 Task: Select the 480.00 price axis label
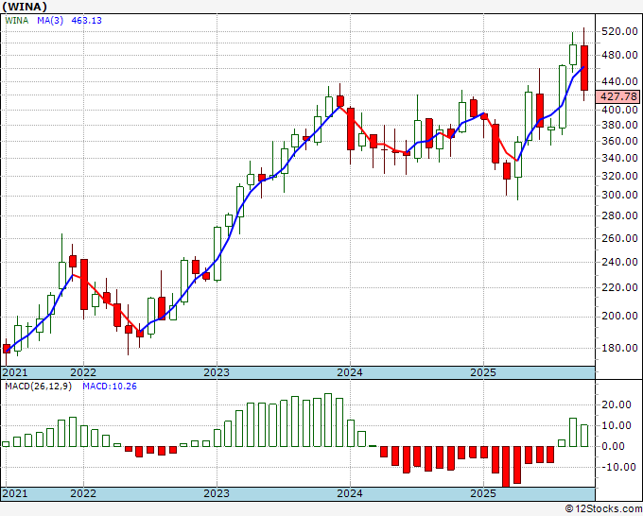(x=619, y=56)
